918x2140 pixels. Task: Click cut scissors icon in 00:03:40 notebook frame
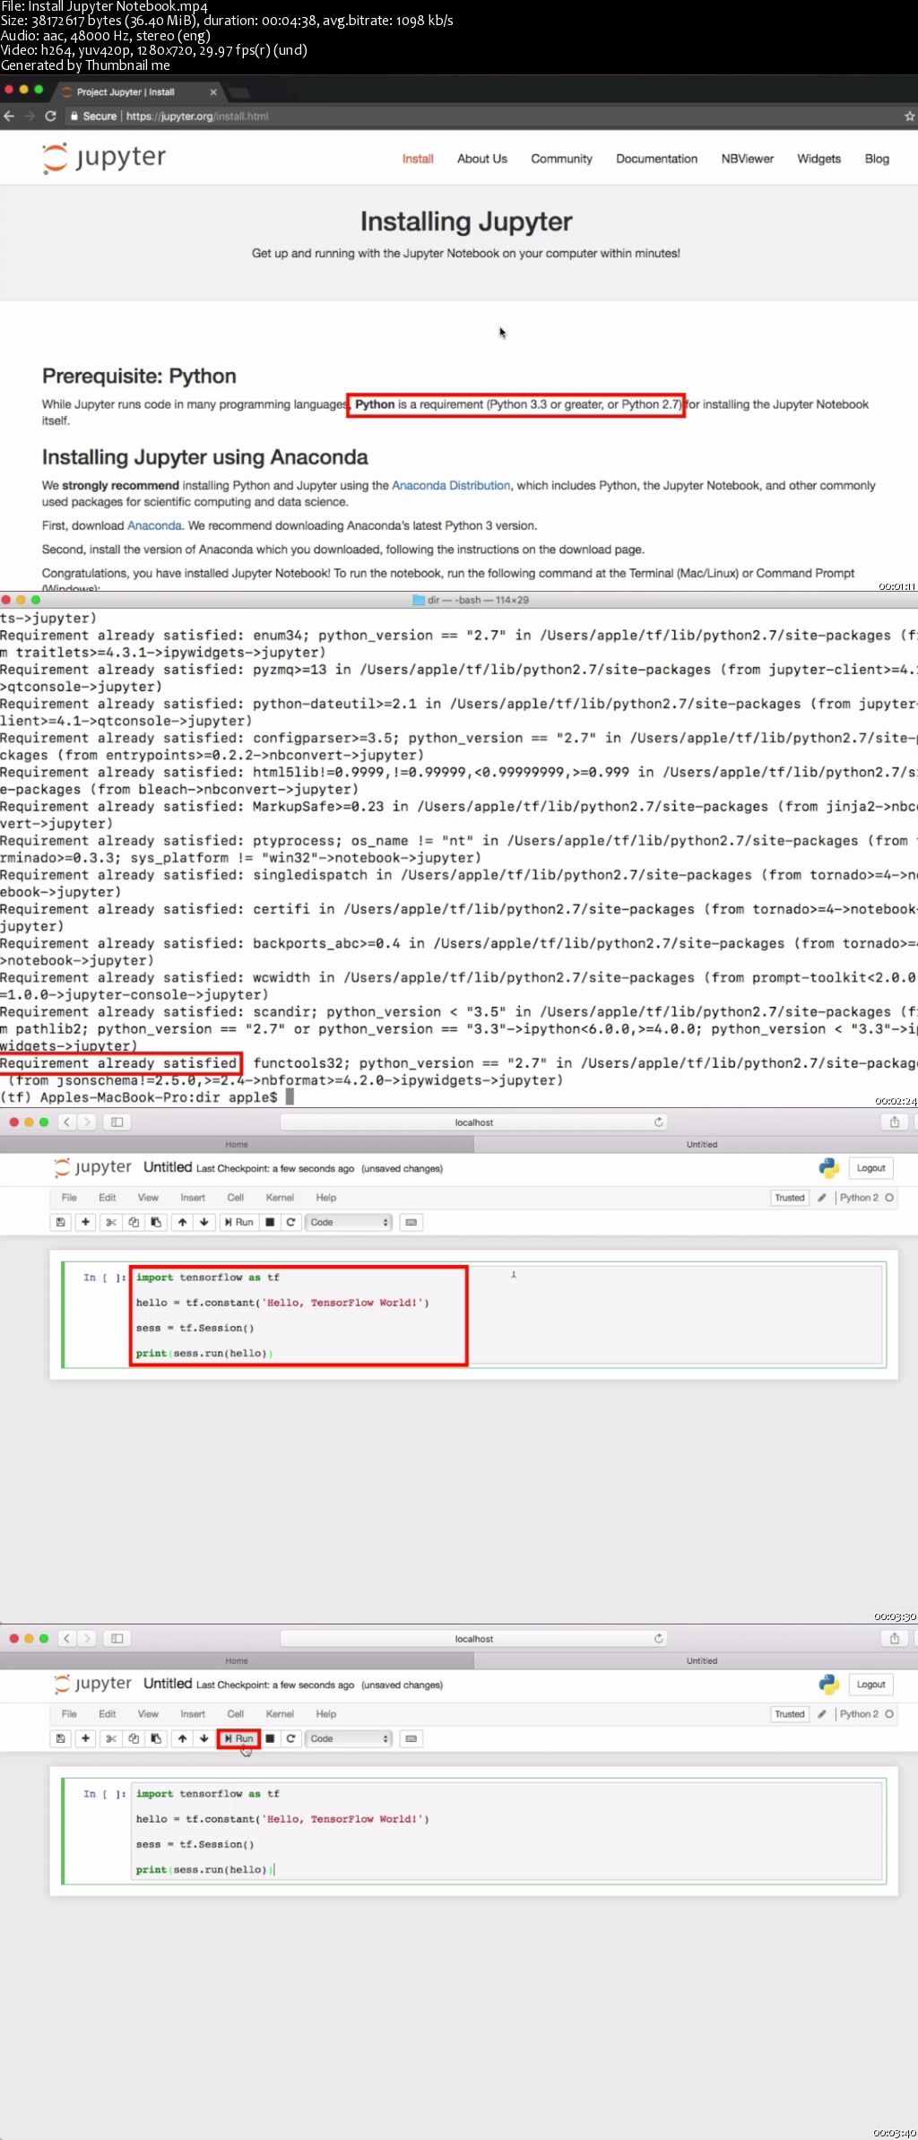pyautogui.click(x=111, y=1738)
